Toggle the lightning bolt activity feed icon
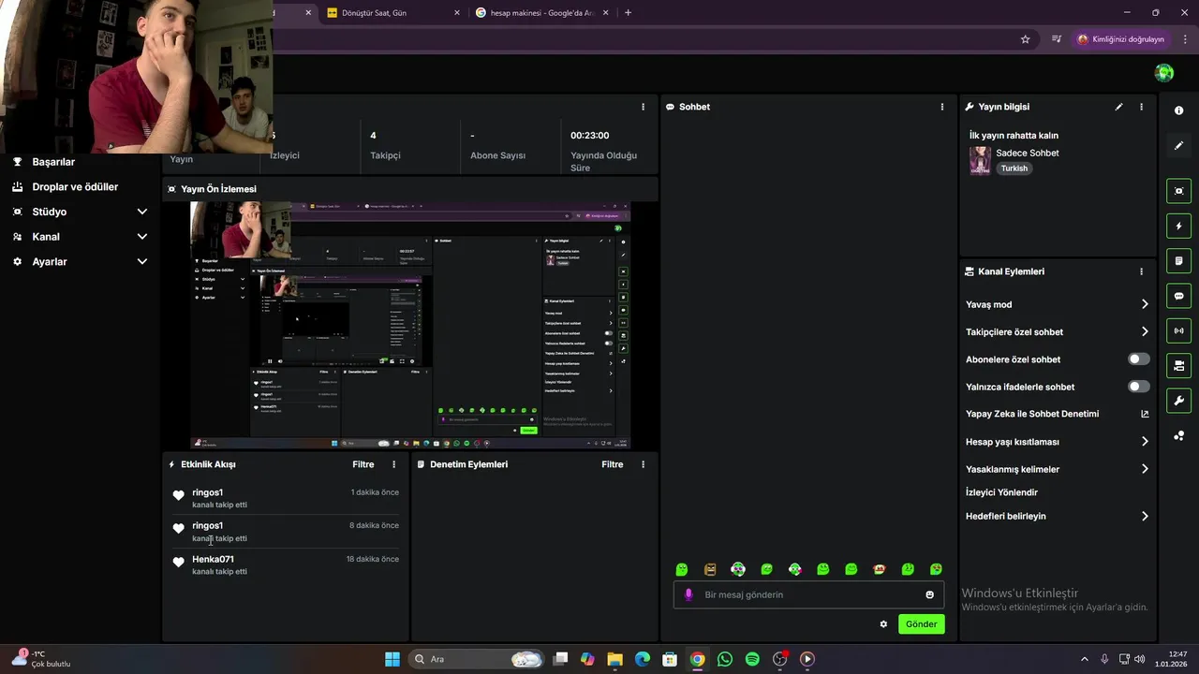1199x674 pixels. pyautogui.click(x=1178, y=227)
